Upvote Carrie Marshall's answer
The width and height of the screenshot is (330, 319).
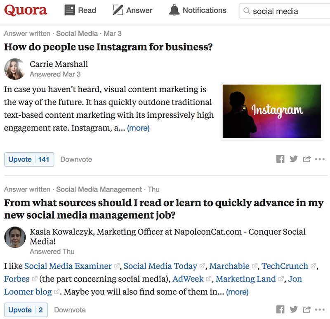(x=29, y=159)
